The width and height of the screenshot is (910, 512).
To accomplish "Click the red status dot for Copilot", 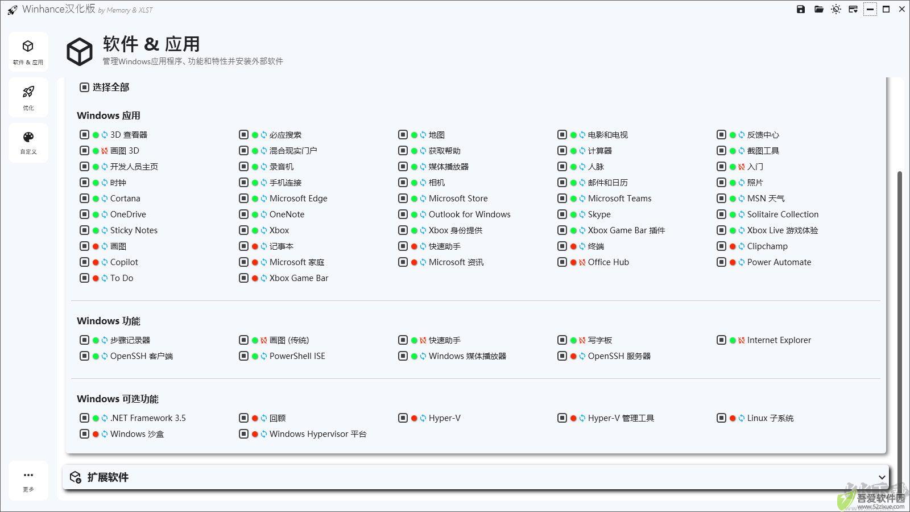I will [96, 262].
